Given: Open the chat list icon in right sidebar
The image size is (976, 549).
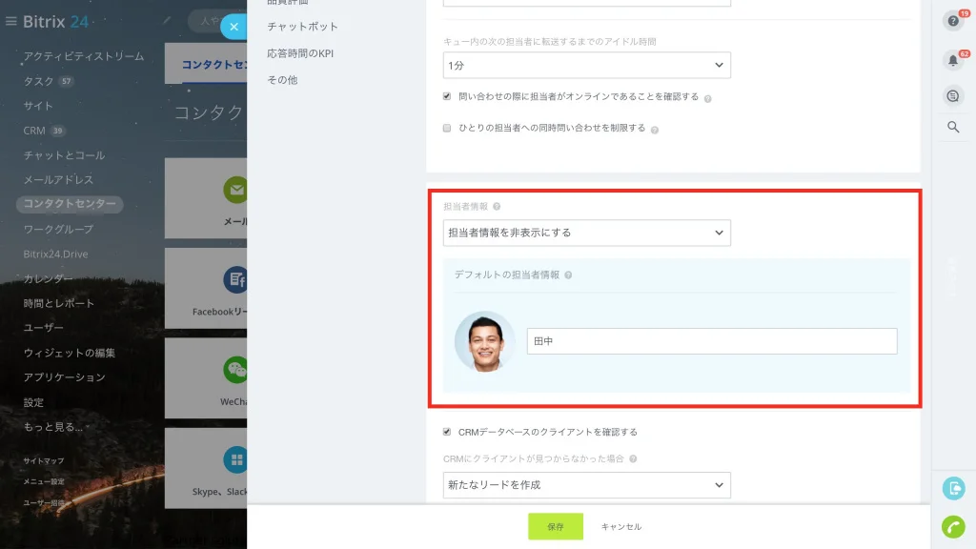Looking at the screenshot, I should click(x=953, y=96).
